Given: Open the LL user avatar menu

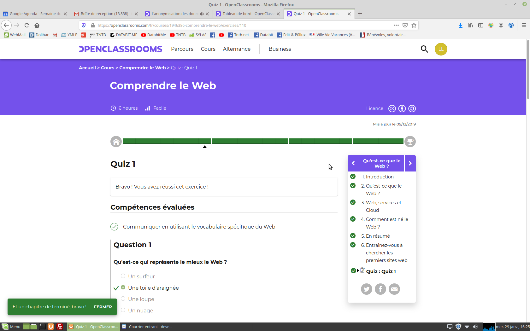Looking at the screenshot, I should (x=441, y=49).
